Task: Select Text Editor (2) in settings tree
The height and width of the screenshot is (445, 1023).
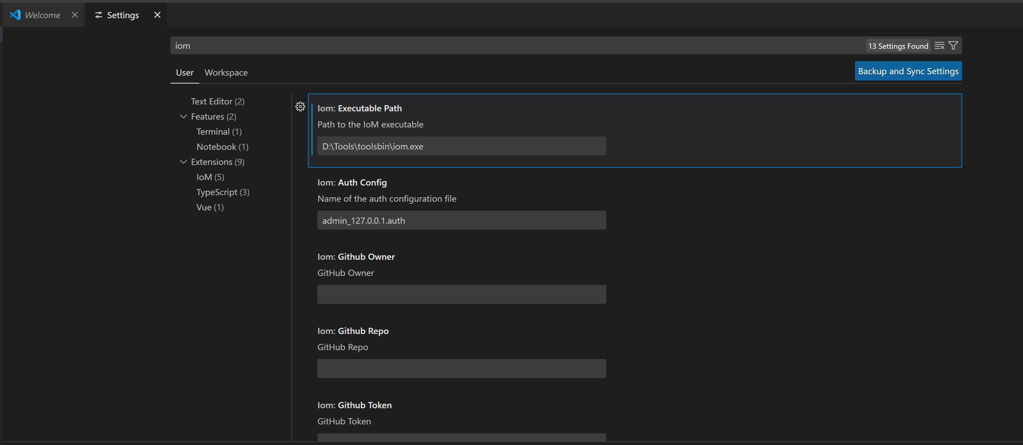Action: 218,101
